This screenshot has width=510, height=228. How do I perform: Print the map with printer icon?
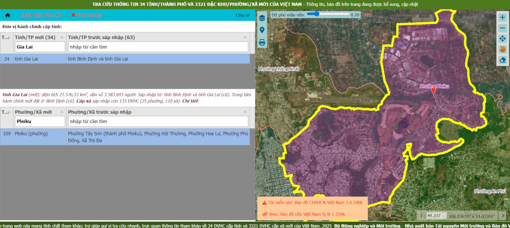pos(262,42)
